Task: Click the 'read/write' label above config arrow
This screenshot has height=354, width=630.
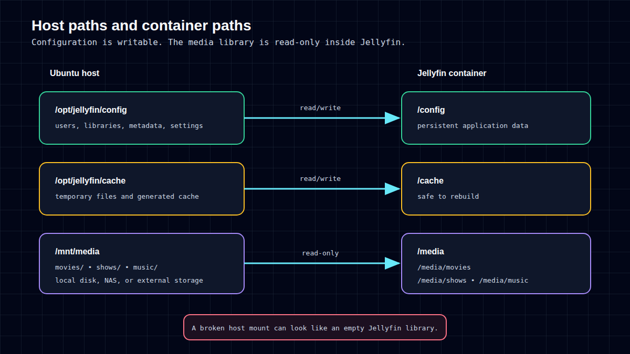Action: 320,108
